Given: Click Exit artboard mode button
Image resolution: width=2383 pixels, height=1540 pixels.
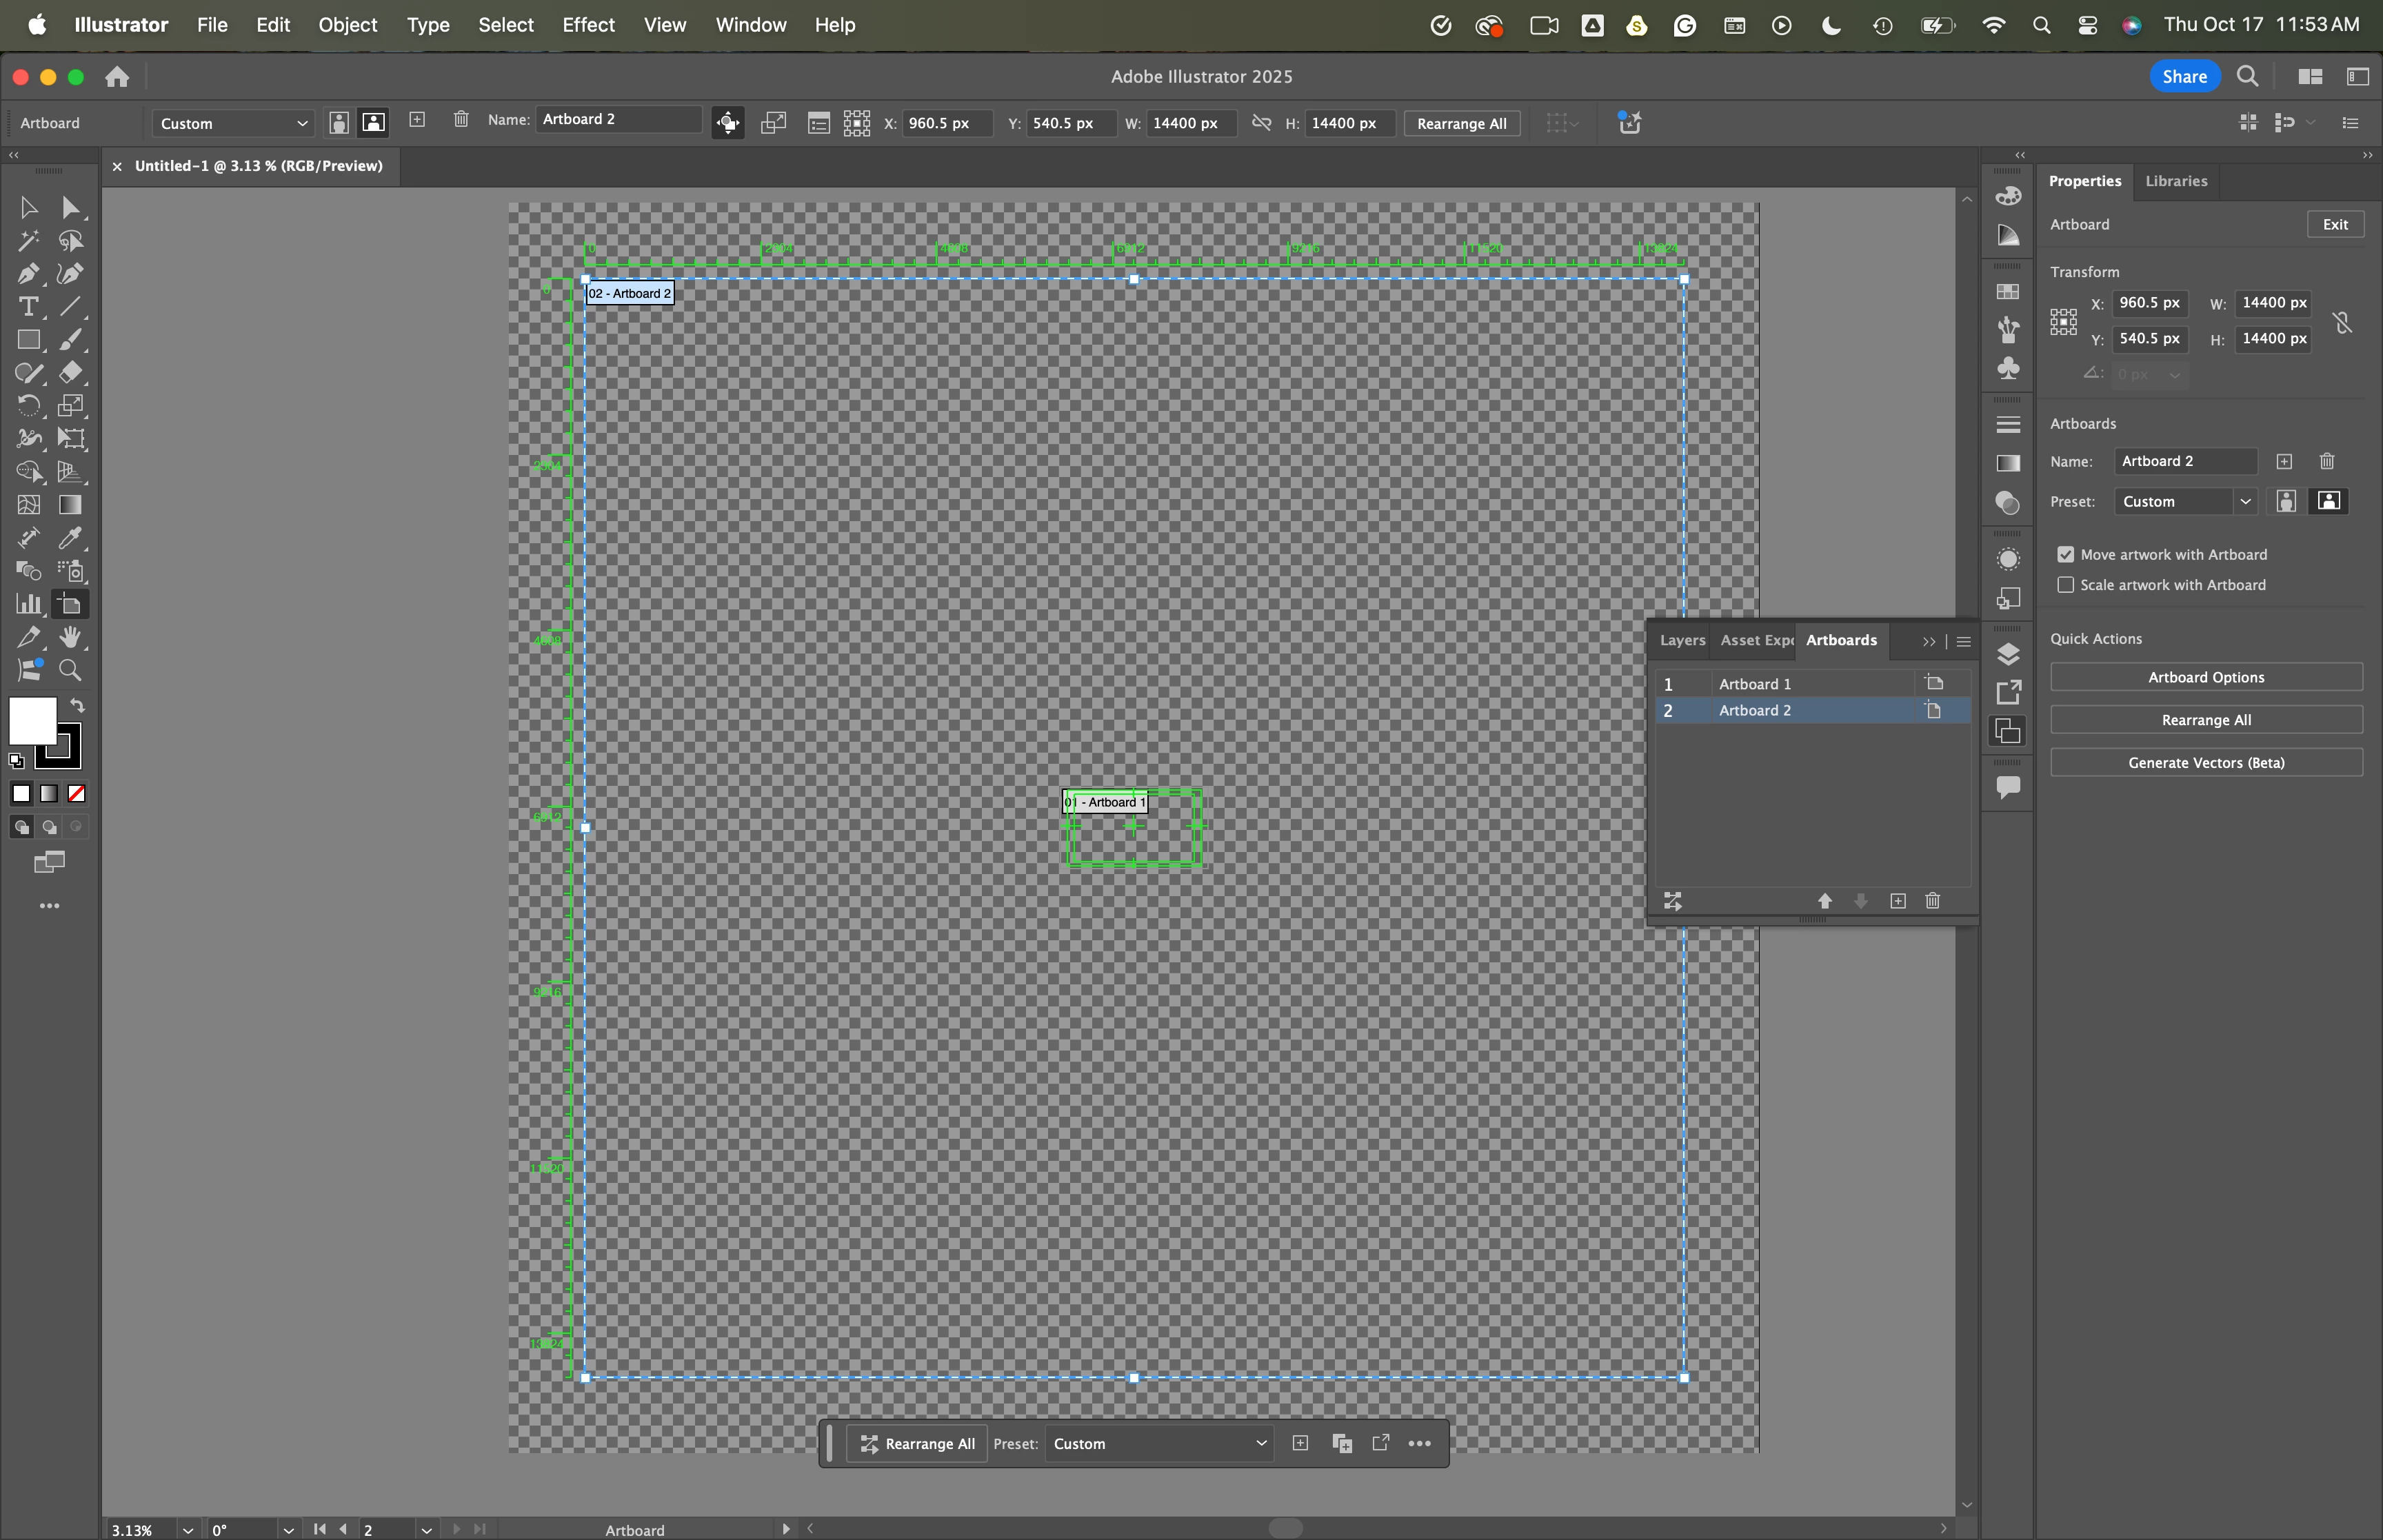Looking at the screenshot, I should click(2334, 224).
